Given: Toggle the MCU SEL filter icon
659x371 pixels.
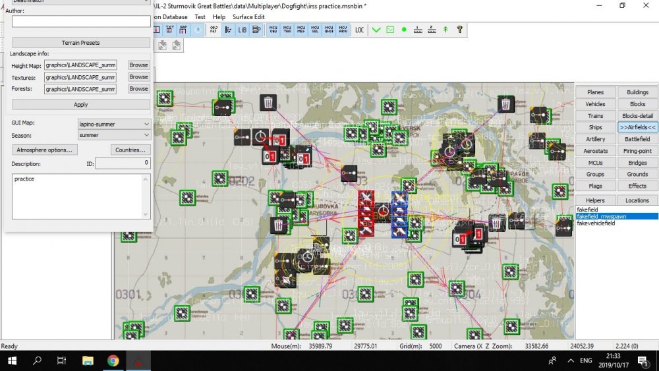Looking at the screenshot, I should pyautogui.click(x=314, y=30).
